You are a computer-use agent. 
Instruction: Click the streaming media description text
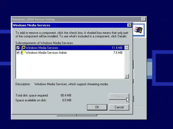(71, 84)
